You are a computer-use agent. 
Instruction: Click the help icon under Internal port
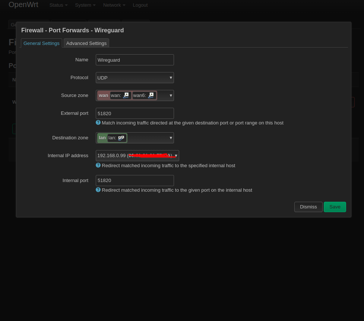coord(98,190)
